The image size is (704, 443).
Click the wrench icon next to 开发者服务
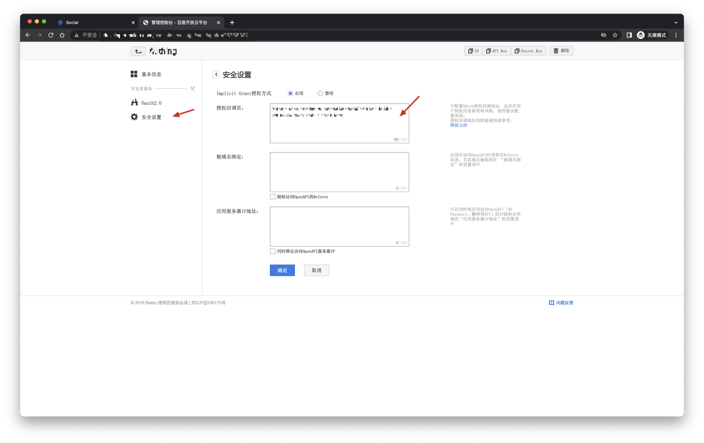click(x=192, y=88)
